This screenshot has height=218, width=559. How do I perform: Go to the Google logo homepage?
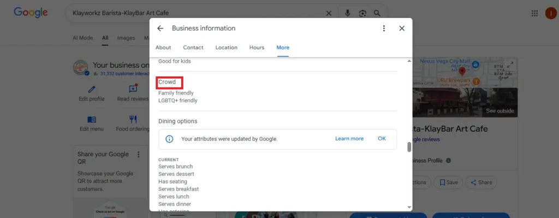coord(31,13)
